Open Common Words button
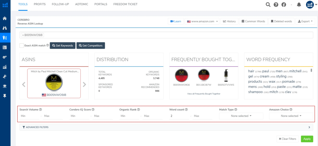318x146 pixels. (x=253, y=21)
